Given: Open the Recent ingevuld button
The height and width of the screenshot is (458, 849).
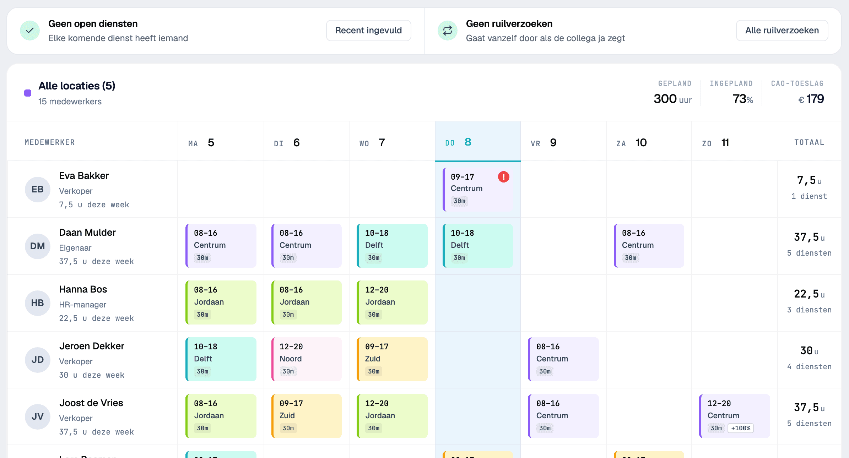Looking at the screenshot, I should coord(368,31).
